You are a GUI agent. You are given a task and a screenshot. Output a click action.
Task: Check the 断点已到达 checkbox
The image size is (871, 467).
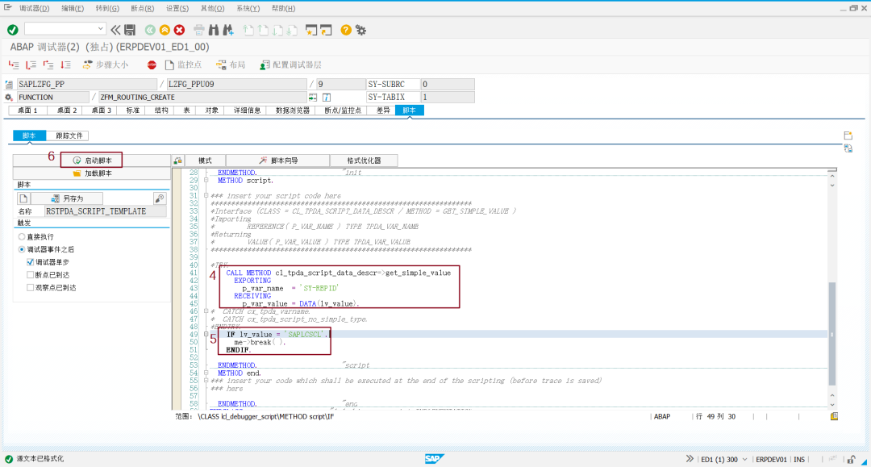31,275
